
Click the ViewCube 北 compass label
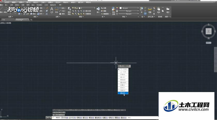pyautogui.click(x=208, y=25)
